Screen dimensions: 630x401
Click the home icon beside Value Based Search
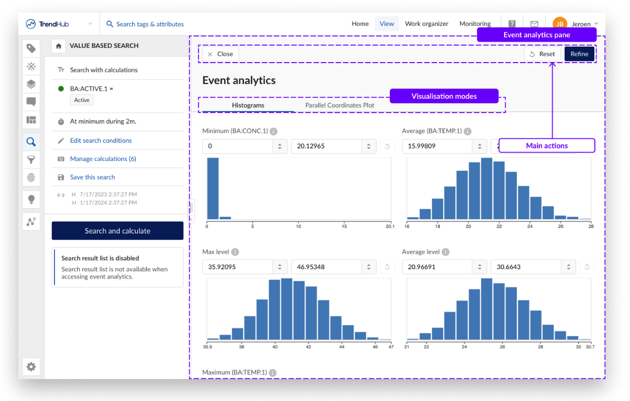click(59, 46)
